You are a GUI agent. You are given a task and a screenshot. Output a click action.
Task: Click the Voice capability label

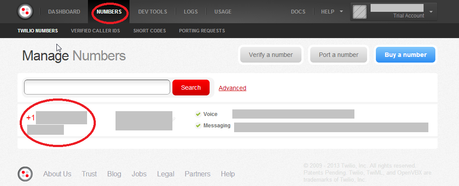click(210, 114)
